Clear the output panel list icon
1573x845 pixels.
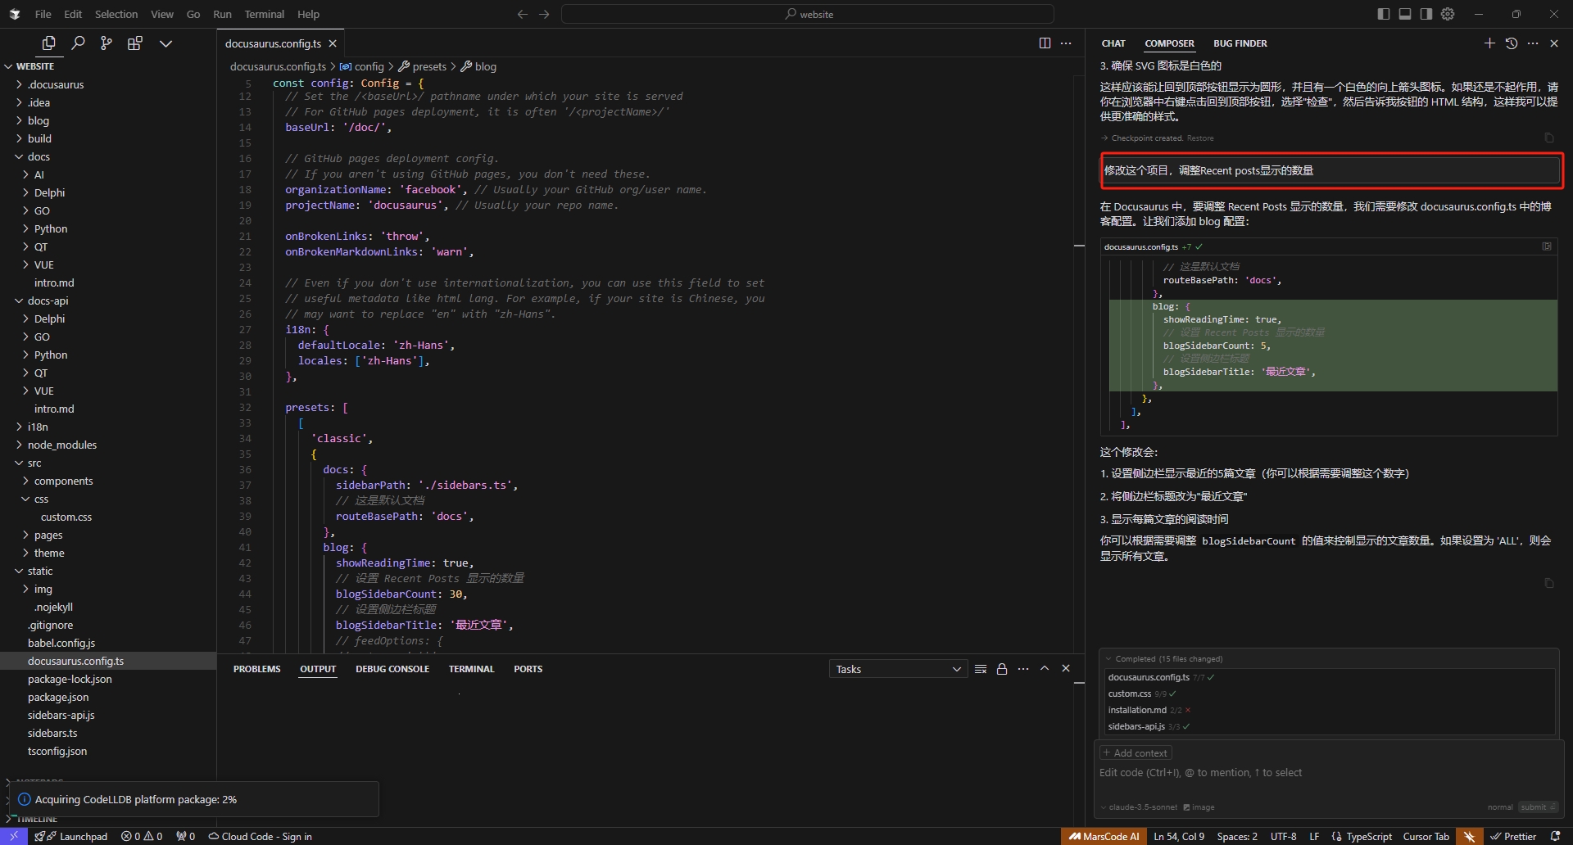point(981,669)
